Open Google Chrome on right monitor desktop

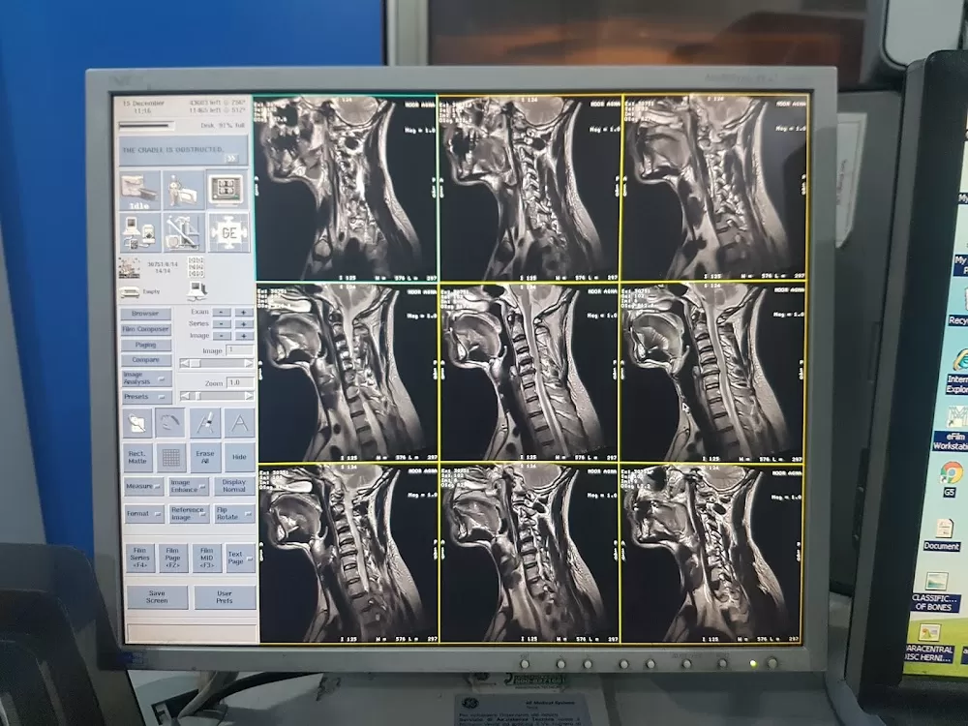tap(951, 478)
